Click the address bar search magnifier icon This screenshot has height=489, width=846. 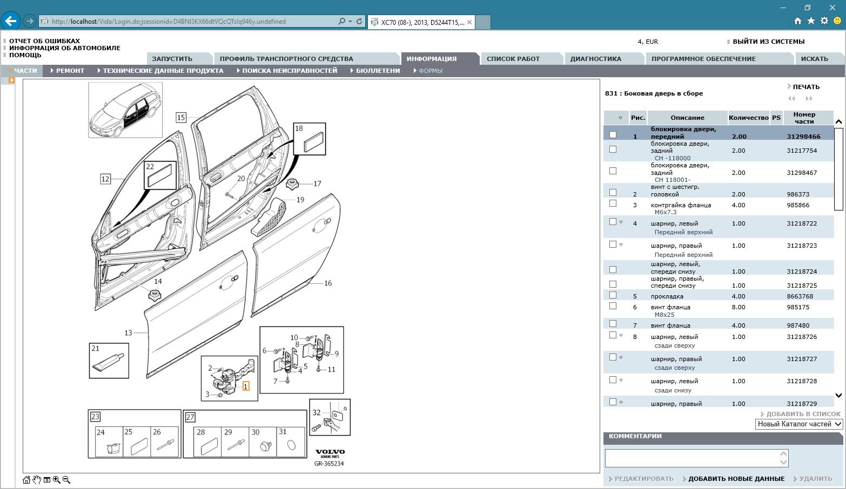click(x=341, y=22)
